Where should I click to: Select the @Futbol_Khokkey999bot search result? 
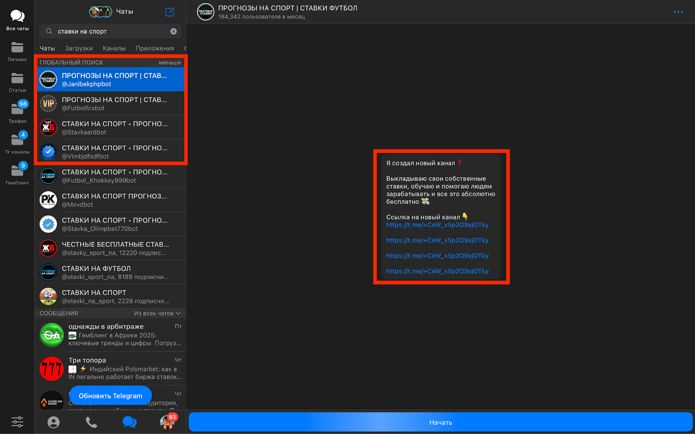(111, 176)
